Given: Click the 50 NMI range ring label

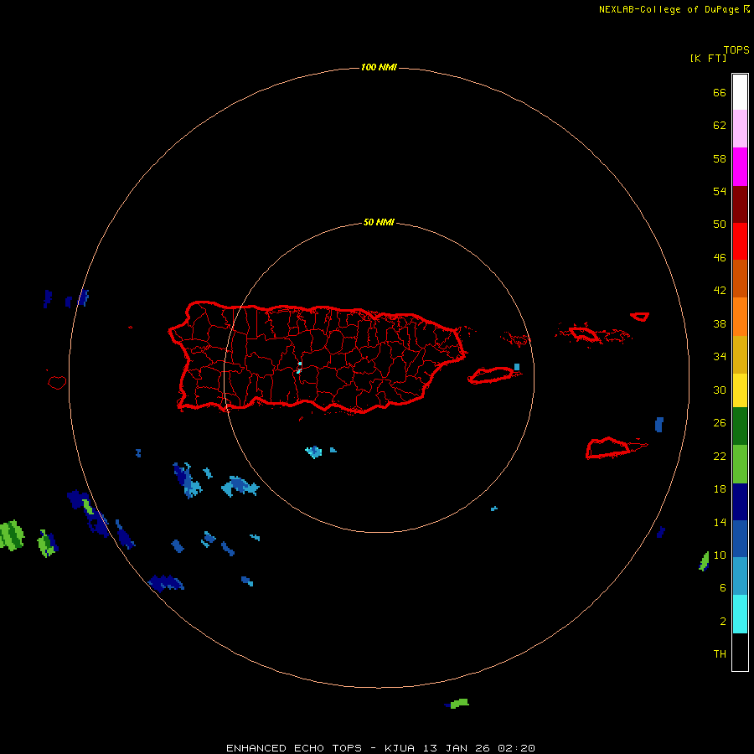Looking at the screenshot, I should 379,222.
